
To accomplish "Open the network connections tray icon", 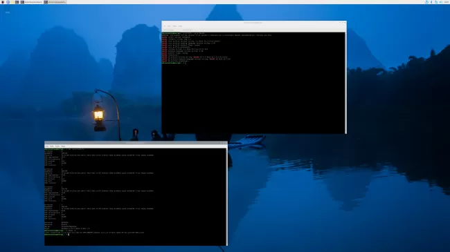I will coord(436,2).
